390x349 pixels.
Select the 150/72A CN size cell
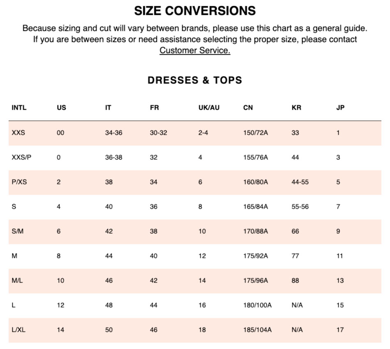click(x=255, y=133)
